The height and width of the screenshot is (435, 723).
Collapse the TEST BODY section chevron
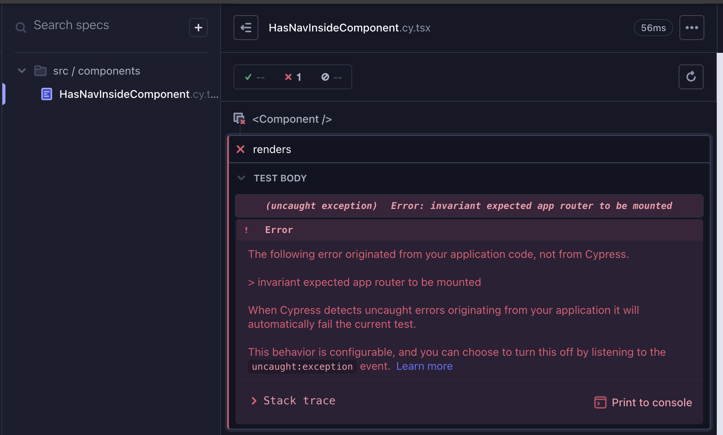[x=241, y=178]
